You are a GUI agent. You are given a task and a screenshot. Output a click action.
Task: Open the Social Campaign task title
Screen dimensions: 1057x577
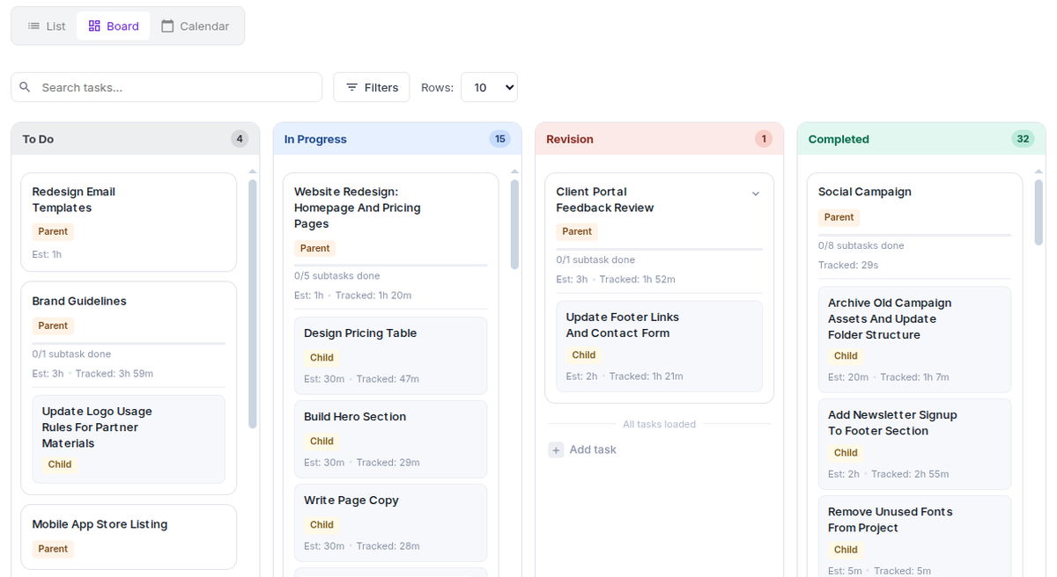tap(865, 192)
